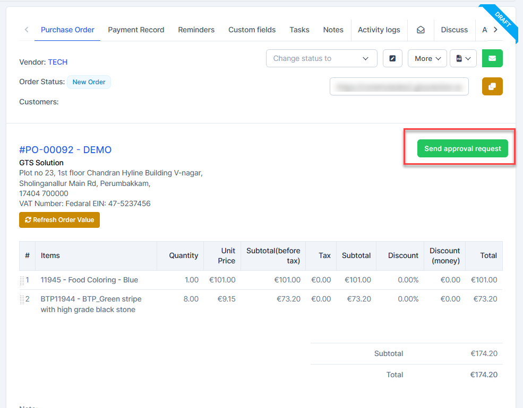This screenshot has width=523, height=408.
Task: Open the Activity logs tab
Action: pyautogui.click(x=379, y=30)
